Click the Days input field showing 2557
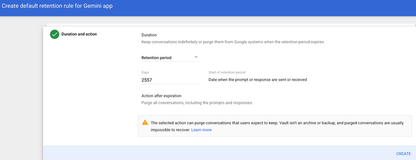Image resolution: width=416 pixels, height=160 pixels. tap(170, 80)
